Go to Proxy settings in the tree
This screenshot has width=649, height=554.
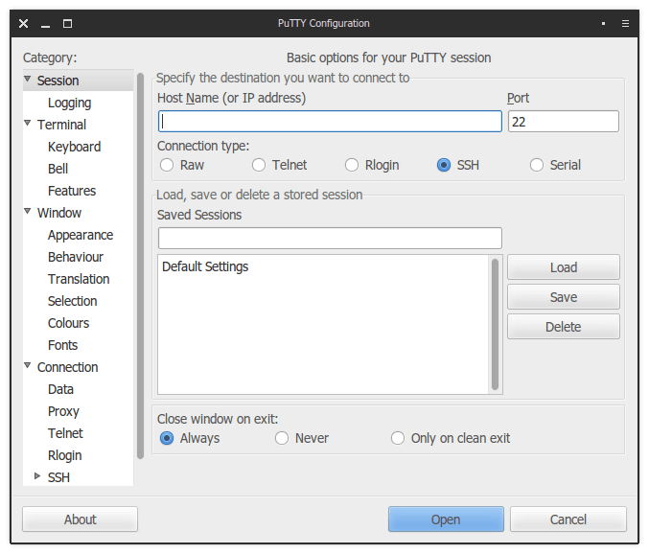[x=63, y=411]
